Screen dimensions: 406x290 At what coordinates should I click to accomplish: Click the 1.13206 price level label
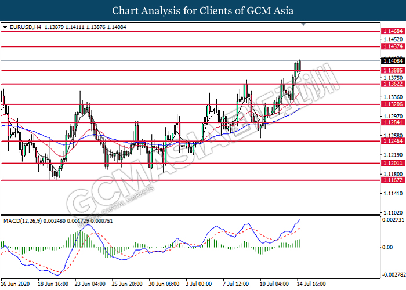pos(393,104)
